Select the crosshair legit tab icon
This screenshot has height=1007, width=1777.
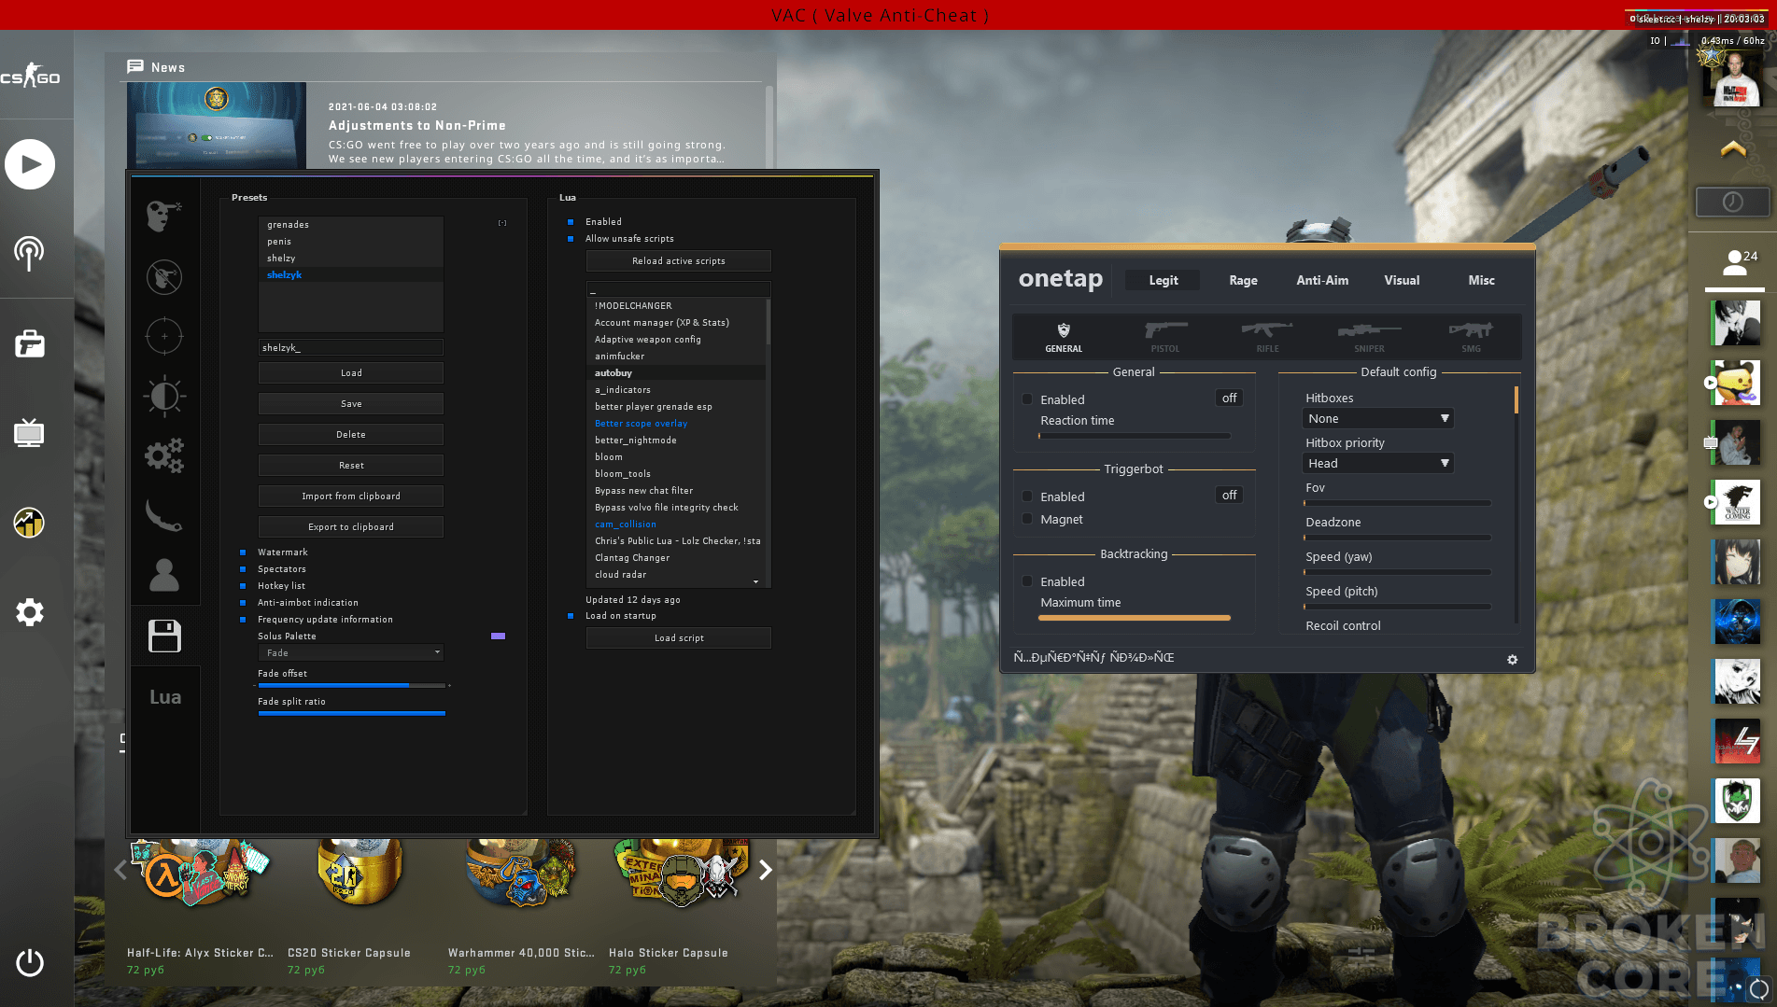click(x=164, y=336)
